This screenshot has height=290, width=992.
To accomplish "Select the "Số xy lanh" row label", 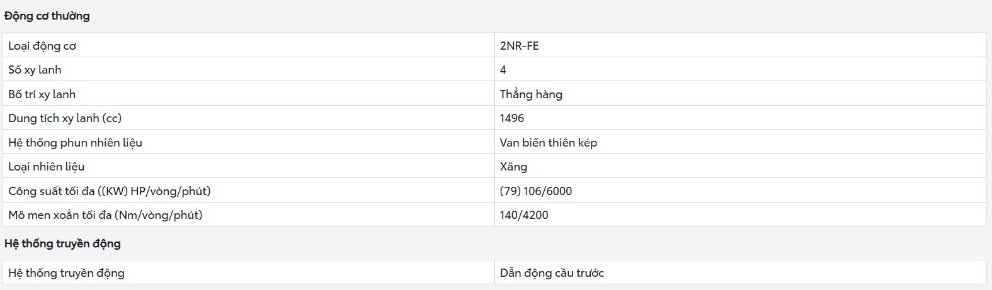I will point(35,70).
